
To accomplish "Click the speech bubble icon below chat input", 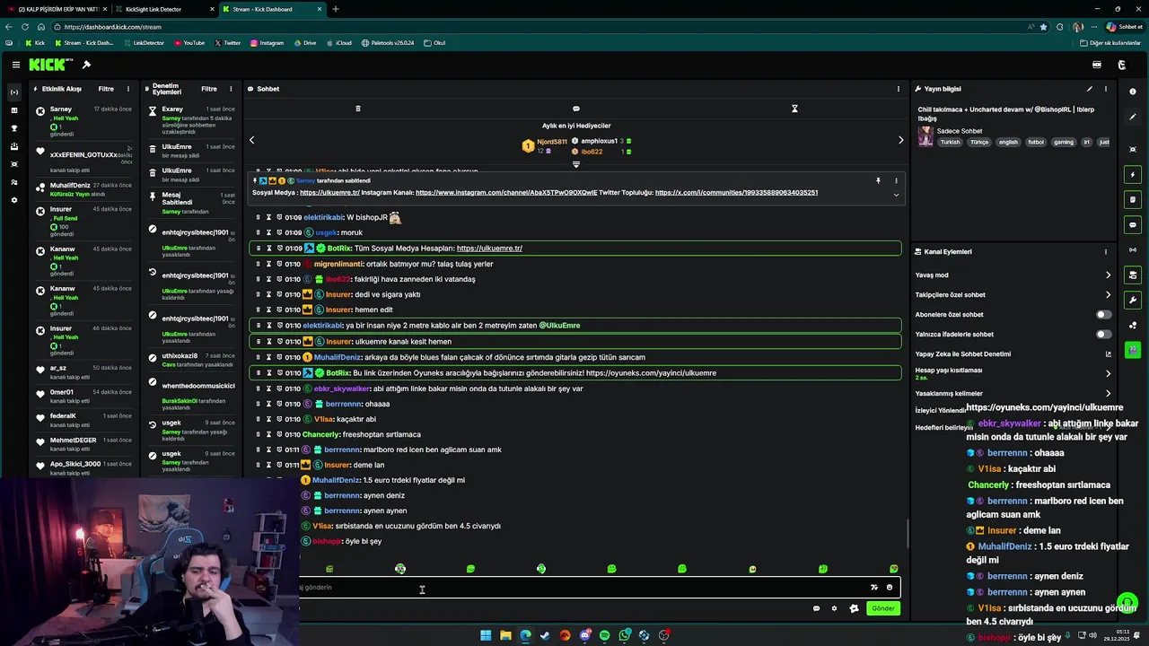I will 816,608.
